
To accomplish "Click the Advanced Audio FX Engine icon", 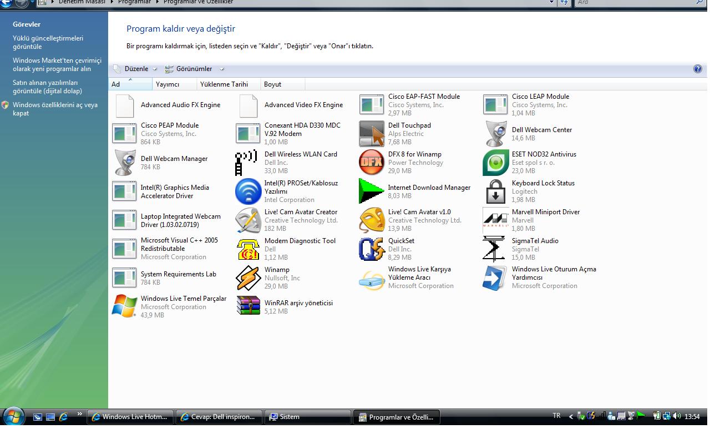I will [124, 105].
